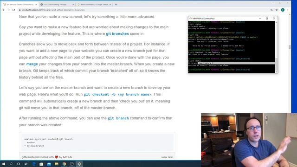Open Windows taskbar search
Viewport: 297px width, 167px height.
pos(11,164)
